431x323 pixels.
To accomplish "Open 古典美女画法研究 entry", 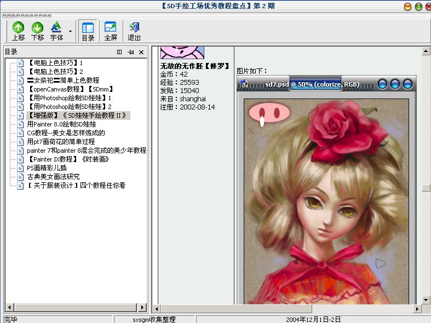I will coord(53,177).
